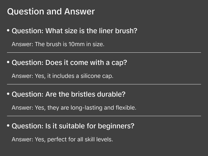This screenshot has height=156, width=208.
Task: Click the divider line under the silicone cap answer
Action: [x=104, y=84]
